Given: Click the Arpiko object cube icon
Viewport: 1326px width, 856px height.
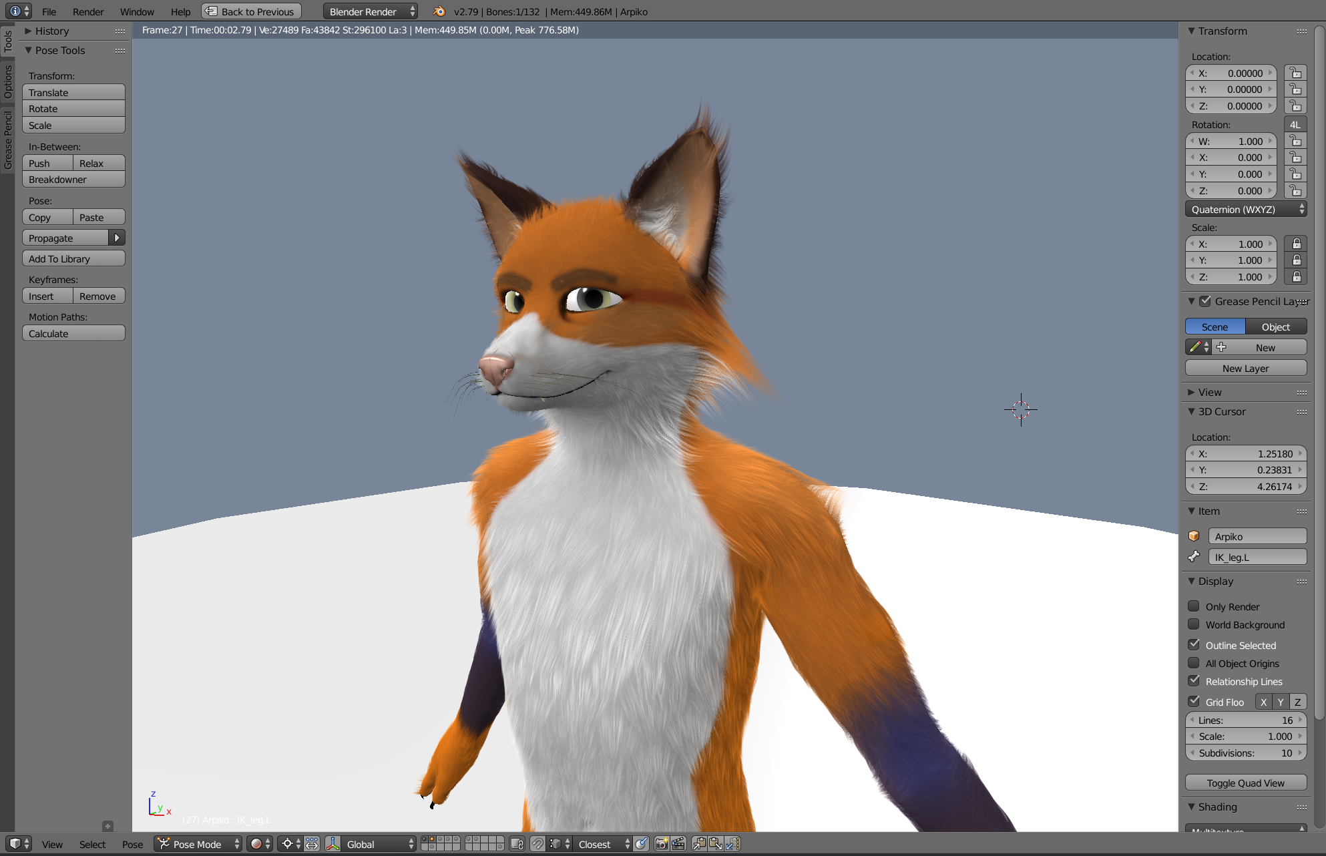Looking at the screenshot, I should click(x=1194, y=536).
